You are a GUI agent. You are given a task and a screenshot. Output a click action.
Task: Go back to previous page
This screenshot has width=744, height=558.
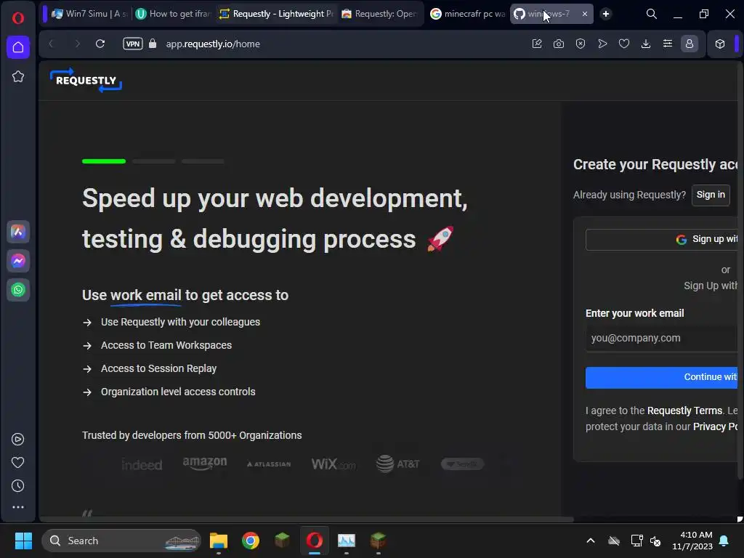[52, 44]
